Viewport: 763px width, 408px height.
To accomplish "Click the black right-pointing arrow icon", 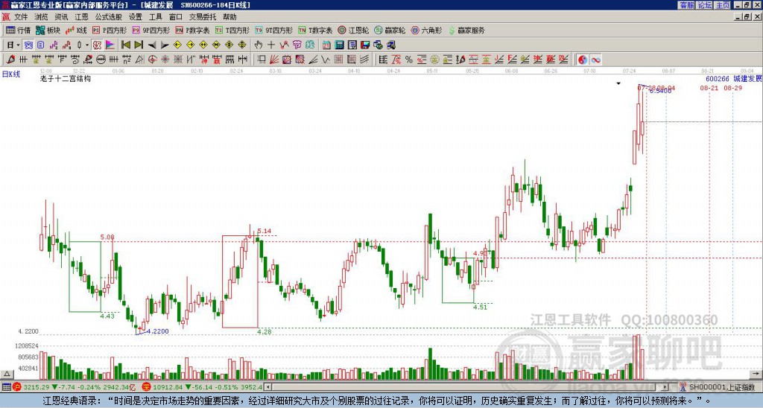I will pyautogui.click(x=165, y=45).
